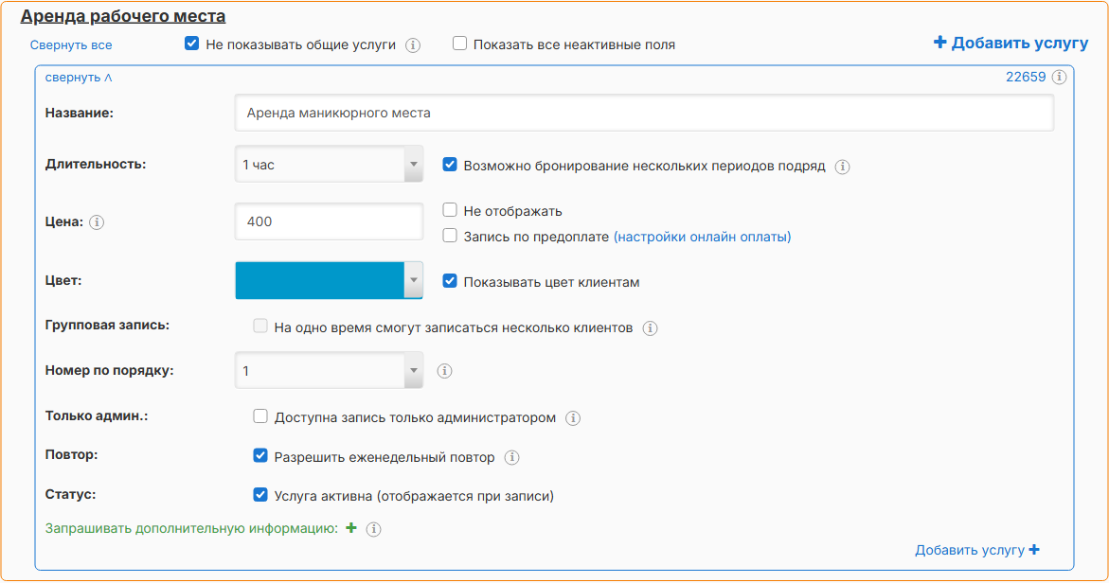Click 'Свернуть все' to collapse all services
1109x583 pixels.
pos(71,45)
